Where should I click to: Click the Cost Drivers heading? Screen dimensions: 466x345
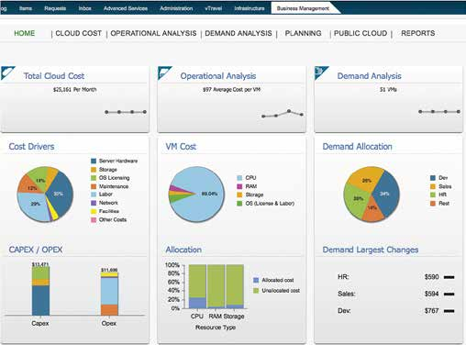pyautogui.click(x=31, y=147)
